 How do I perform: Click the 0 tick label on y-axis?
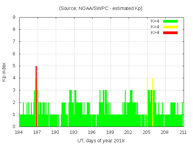pos(14,127)
